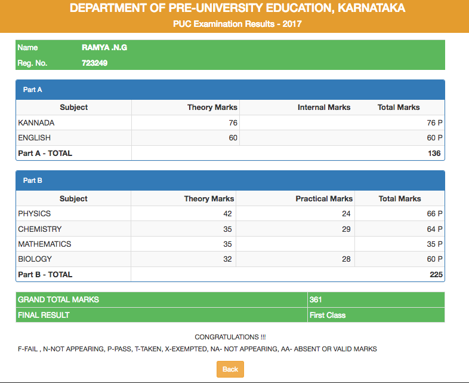Click the GRAND TOTAL MARKS label
Viewport: 469px width, 383px height.
click(58, 299)
